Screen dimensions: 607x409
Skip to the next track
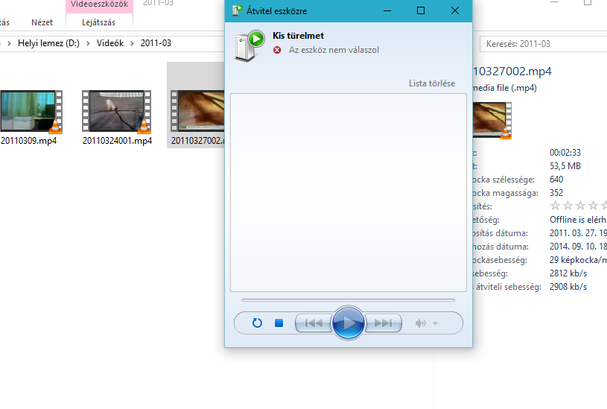384,323
